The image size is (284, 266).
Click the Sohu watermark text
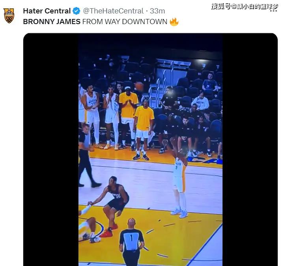(245, 6)
